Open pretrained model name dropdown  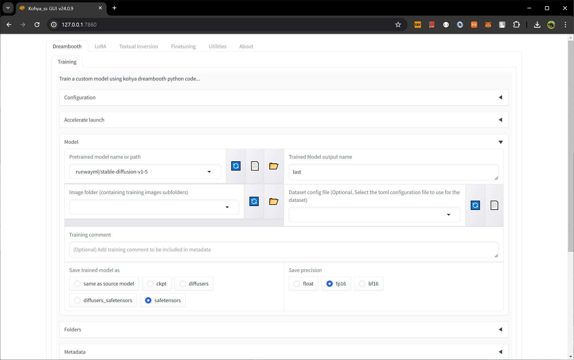tap(209, 172)
